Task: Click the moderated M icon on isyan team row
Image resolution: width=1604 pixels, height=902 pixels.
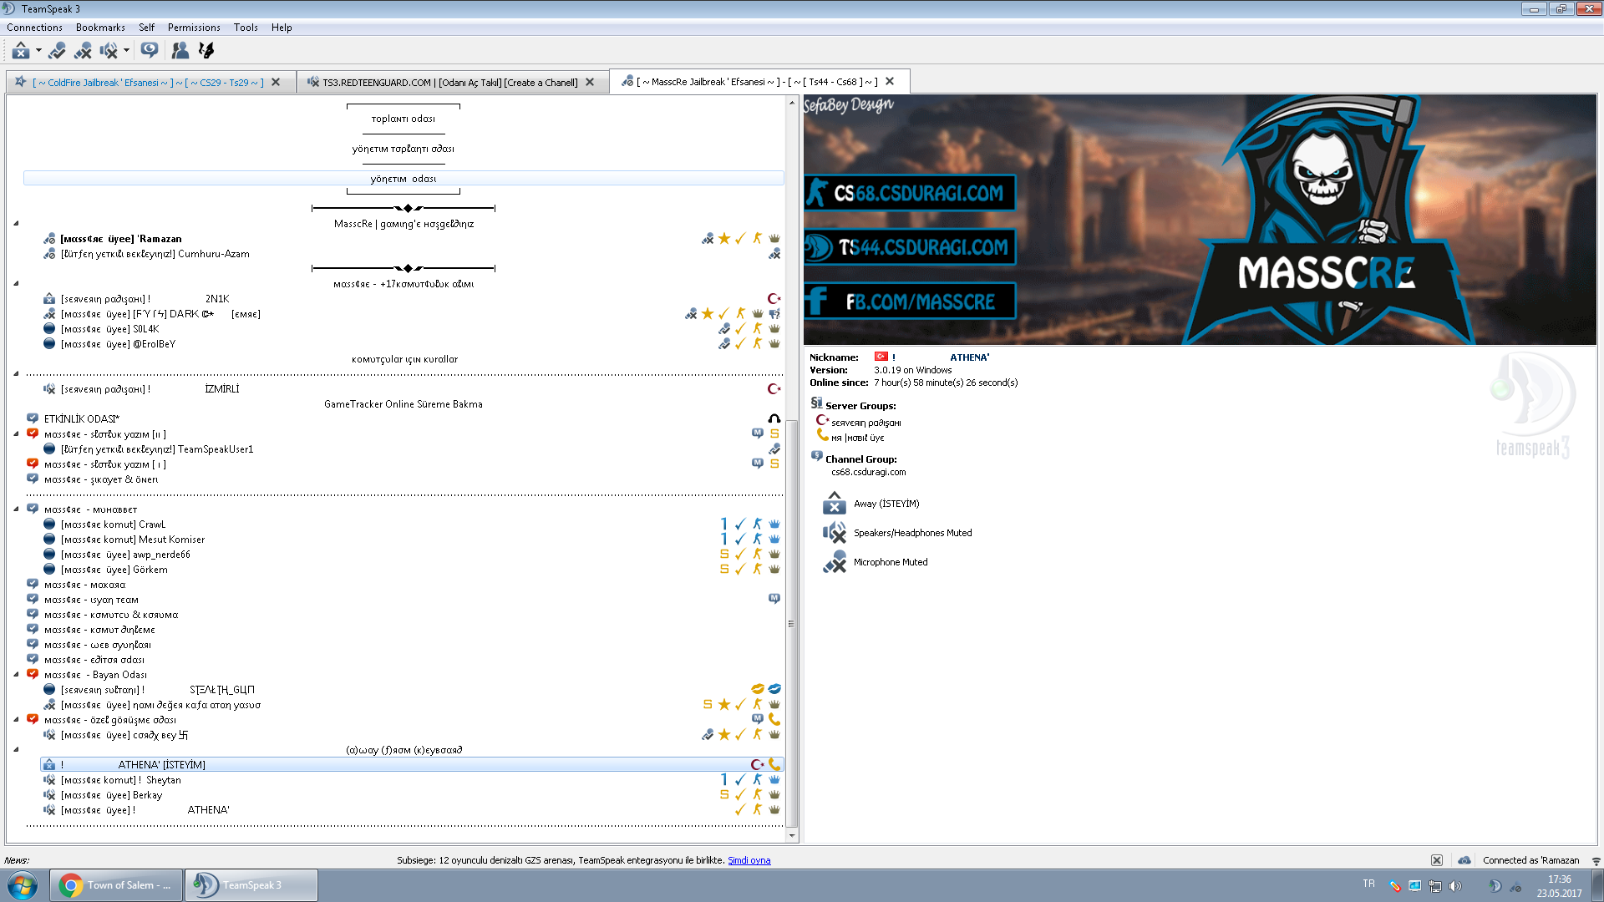Action: [x=774, y=599]
